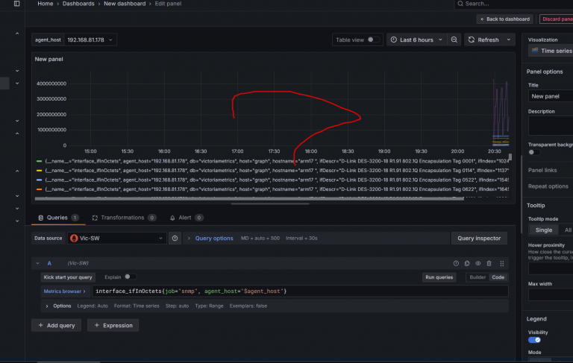Click the magnifier icon in the search bar

460,4
